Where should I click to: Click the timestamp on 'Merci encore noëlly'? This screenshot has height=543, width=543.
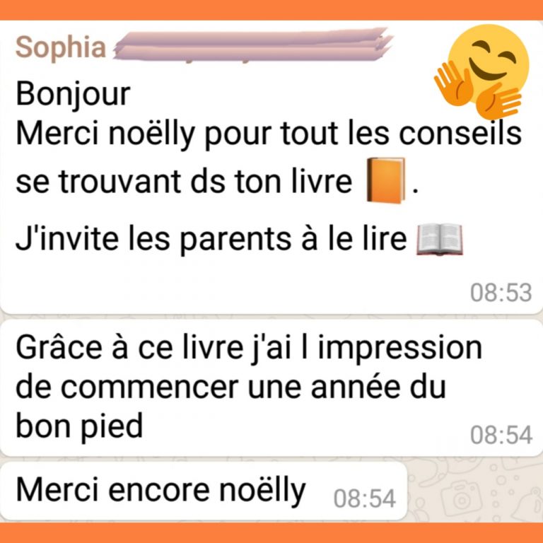pyautogui.click(x=364, y=498)
